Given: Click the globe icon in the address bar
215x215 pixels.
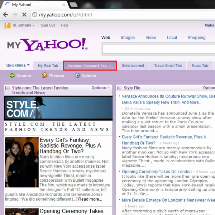Looking at the screenshot, I should (x=35, y=15).
